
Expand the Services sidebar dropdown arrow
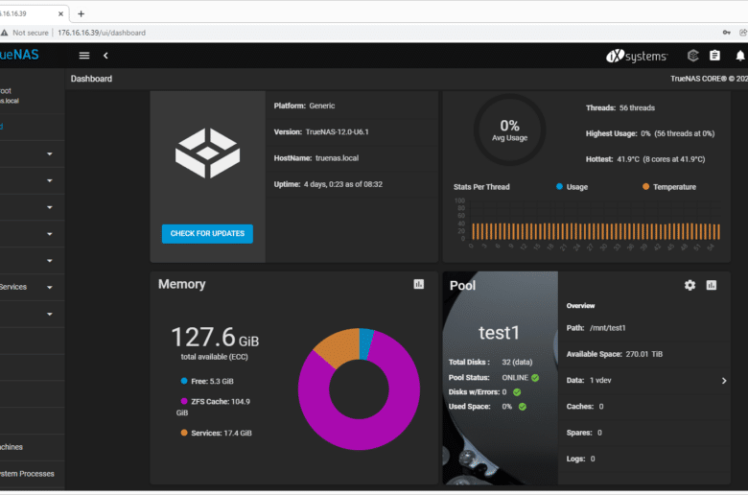point(50,288)
